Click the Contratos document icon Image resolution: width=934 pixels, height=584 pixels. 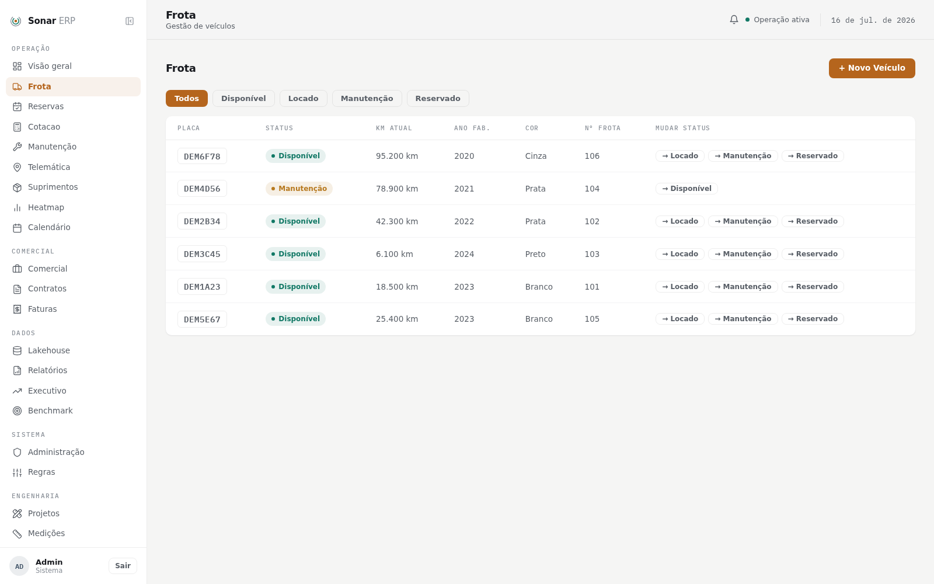coord(18,289)
